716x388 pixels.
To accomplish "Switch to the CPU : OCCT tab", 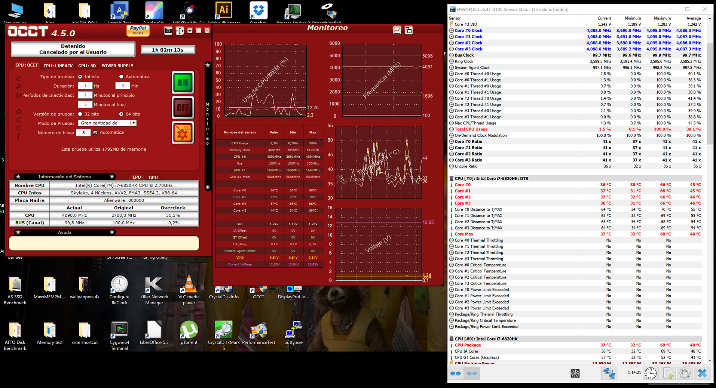I will 27,65.
